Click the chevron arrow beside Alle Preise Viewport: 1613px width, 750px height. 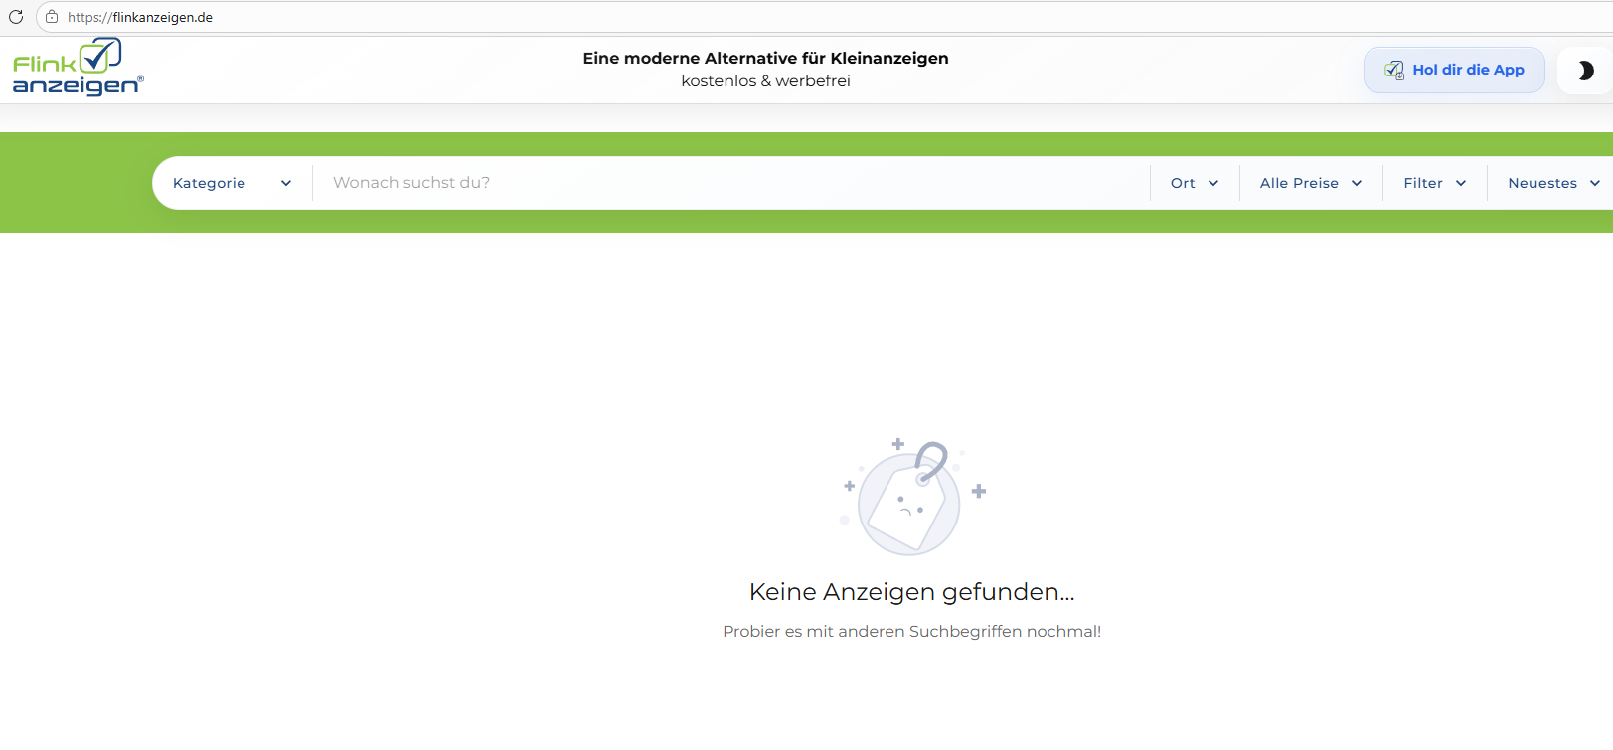click(x=1357, y=183)
